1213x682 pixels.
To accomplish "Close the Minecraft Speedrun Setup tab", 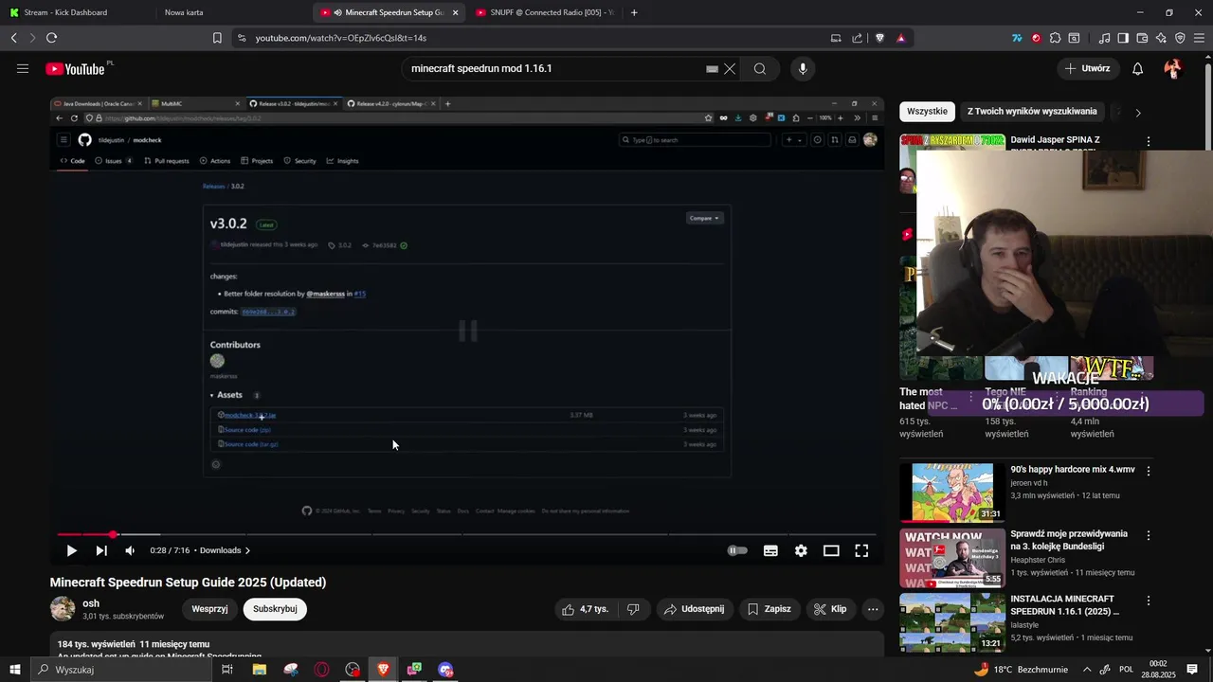I will 455,12.
